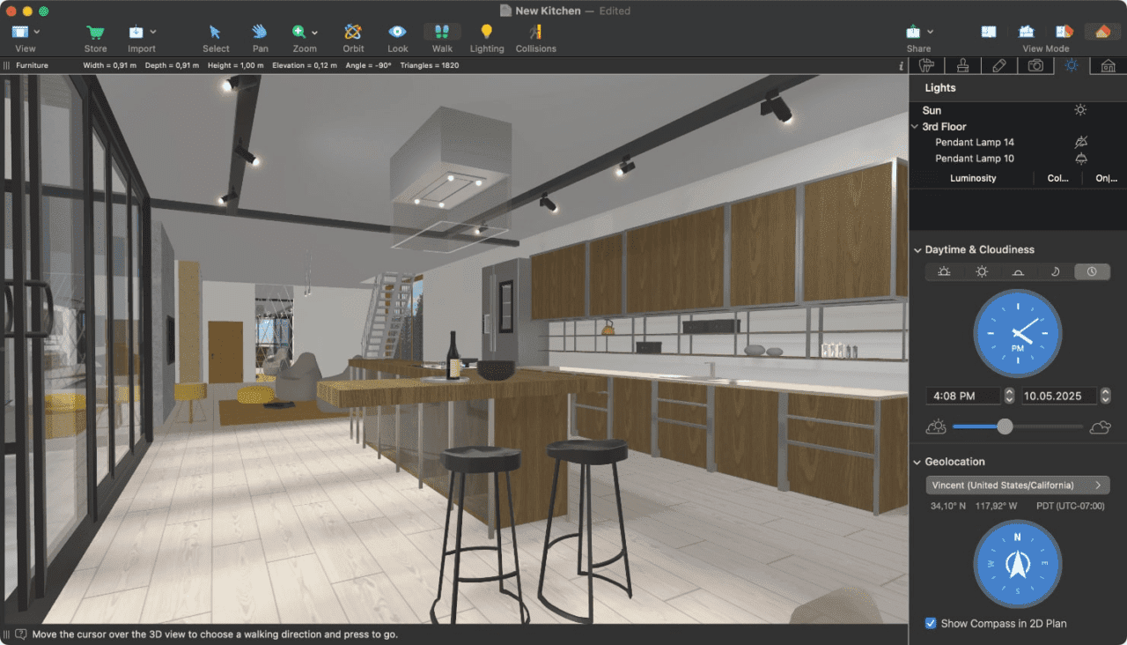The height and width of the screenshot is (645, 1127).
Task: Select the Luminosity column header
Action: [973, 178]
